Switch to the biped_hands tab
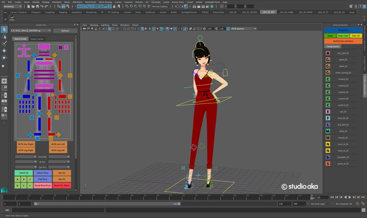Image resolution: width=367 pixels, height=218 pixels. (37, 39)
